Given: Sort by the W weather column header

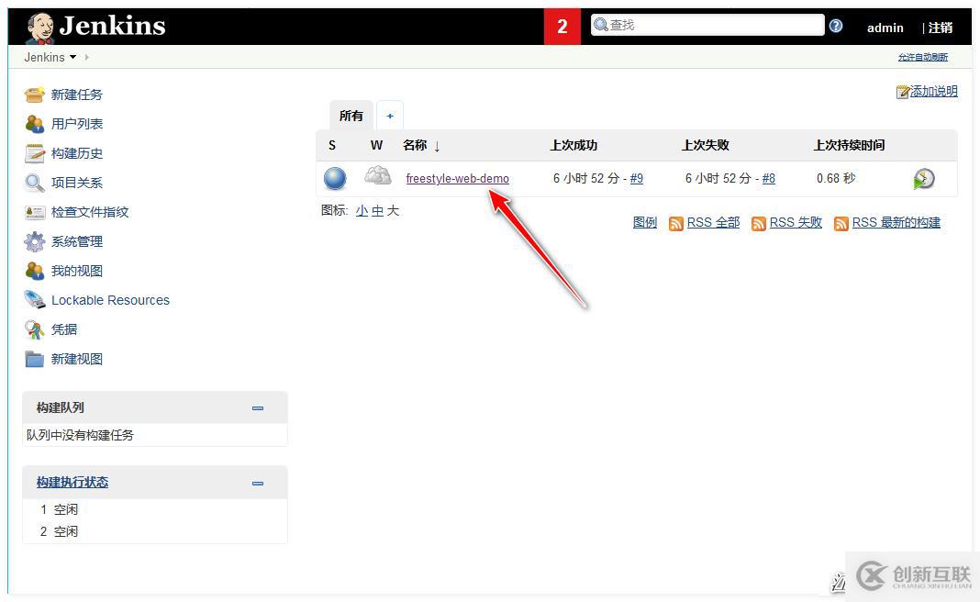Looking at the screenshot, I should (x=376, y=145).
